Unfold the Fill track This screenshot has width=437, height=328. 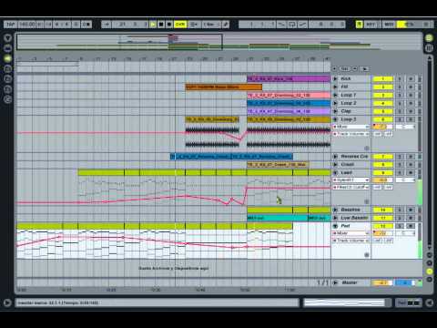[x=335, y=87]
